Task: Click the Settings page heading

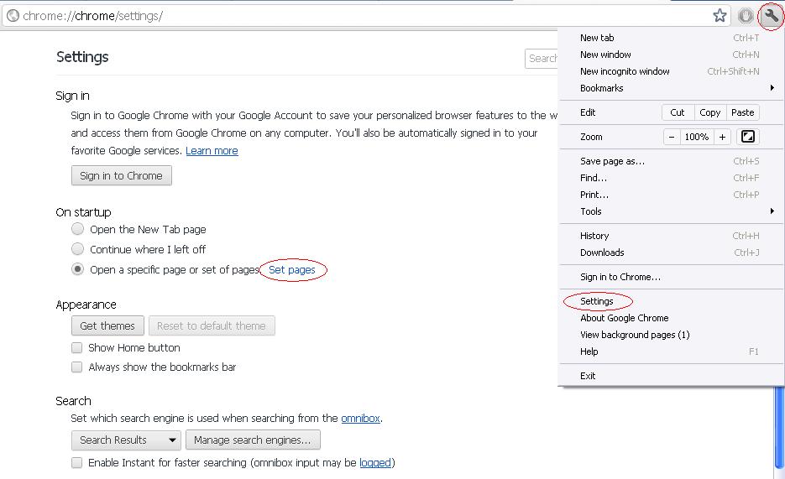Action: 82,57
